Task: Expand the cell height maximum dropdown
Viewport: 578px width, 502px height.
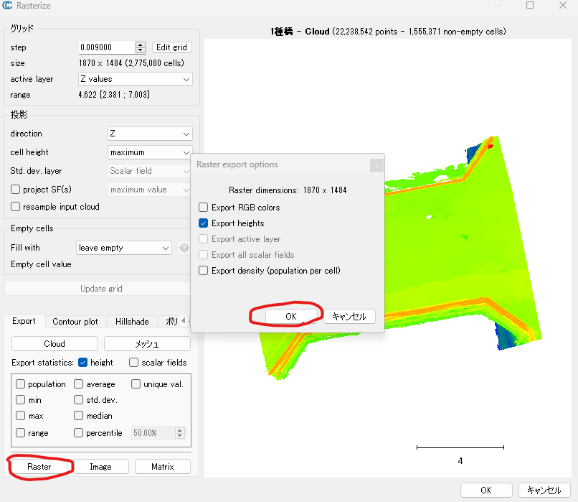Action: [x=150, y=152]
